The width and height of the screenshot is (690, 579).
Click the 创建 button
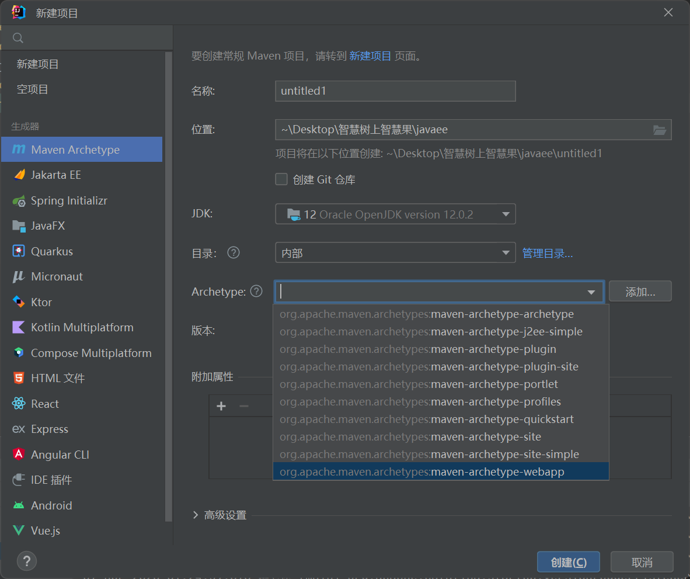[568, 561]
